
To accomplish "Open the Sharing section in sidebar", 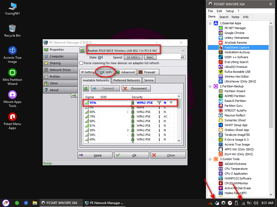I will tap(60, 63).
